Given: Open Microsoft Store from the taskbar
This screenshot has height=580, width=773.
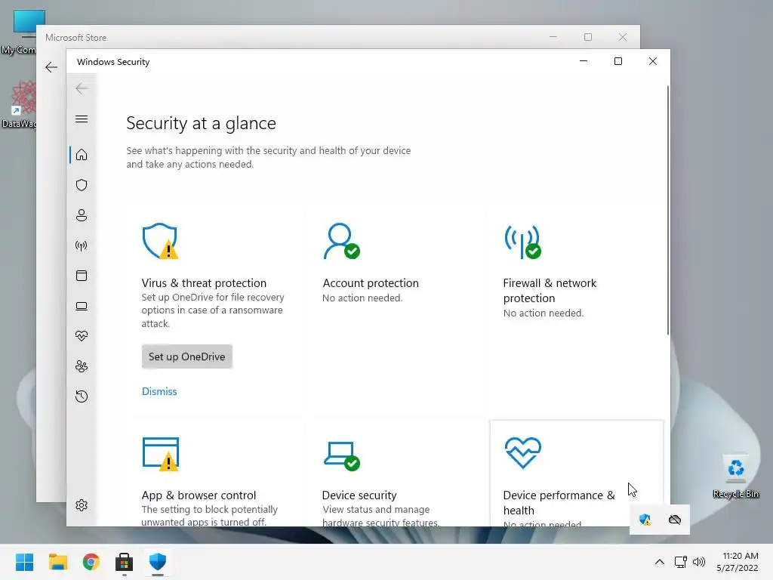Looking at the screenshot, I should (125, 562).
